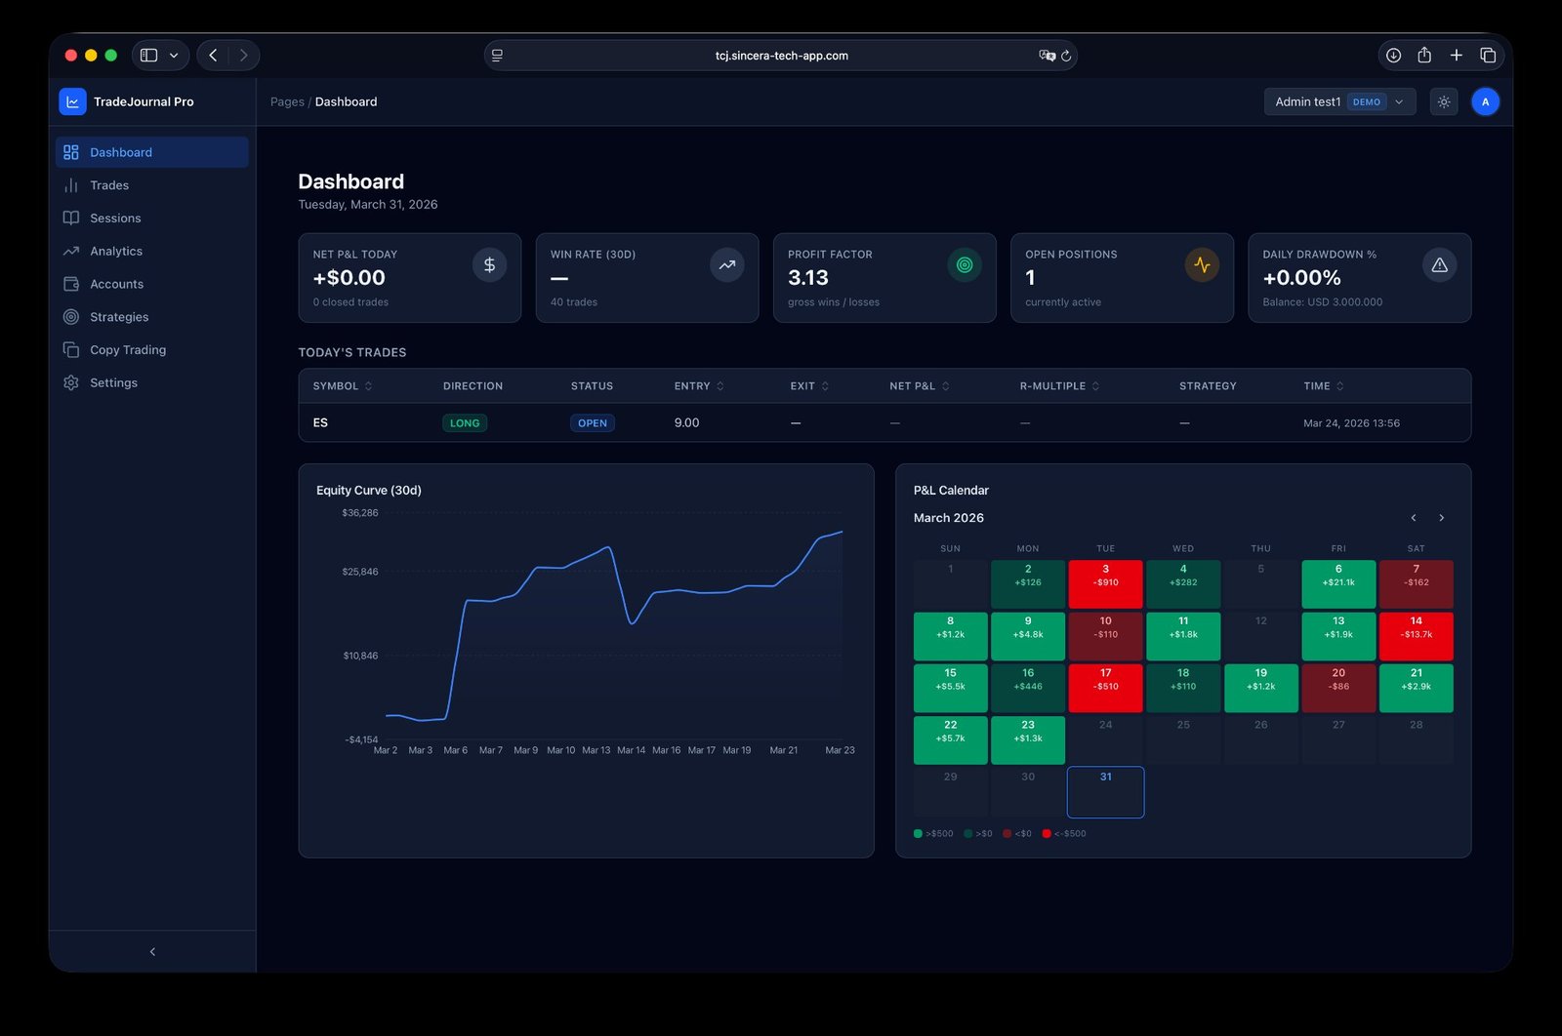The height and width of the screenshot is (1036, 1562).
Task: Advance the P&L Calendar to the next month
Action: pyautogui.click(x=1441, y=517)
